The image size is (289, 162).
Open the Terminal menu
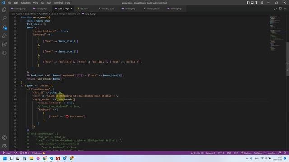pos(58,3)
